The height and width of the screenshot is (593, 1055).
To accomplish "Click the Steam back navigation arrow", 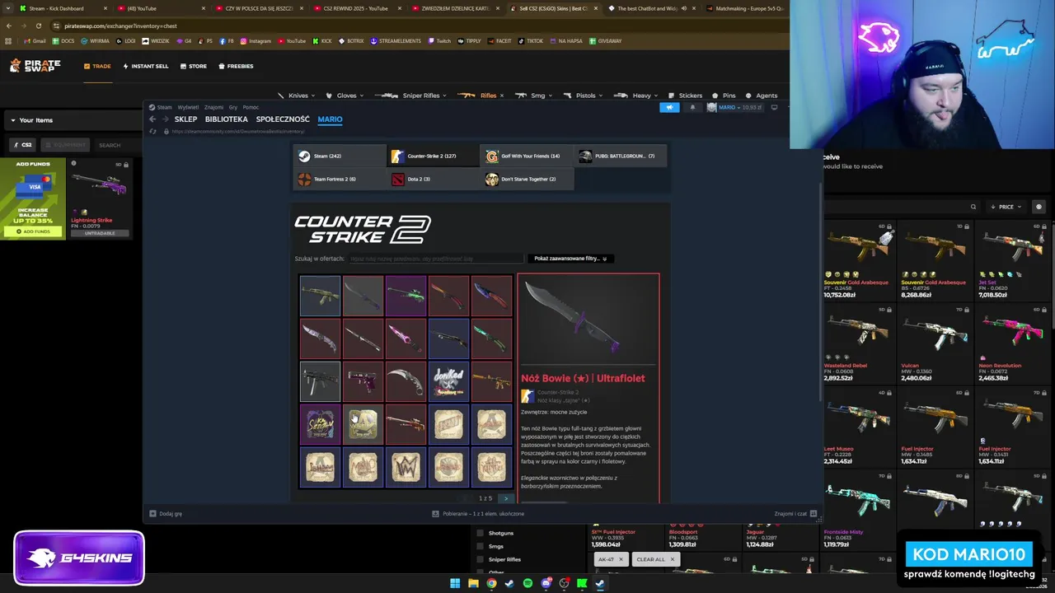I will (x=152, y=119).
